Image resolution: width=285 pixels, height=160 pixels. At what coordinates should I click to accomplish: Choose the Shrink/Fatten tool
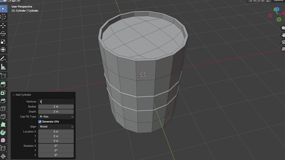(x=3, y=156)
